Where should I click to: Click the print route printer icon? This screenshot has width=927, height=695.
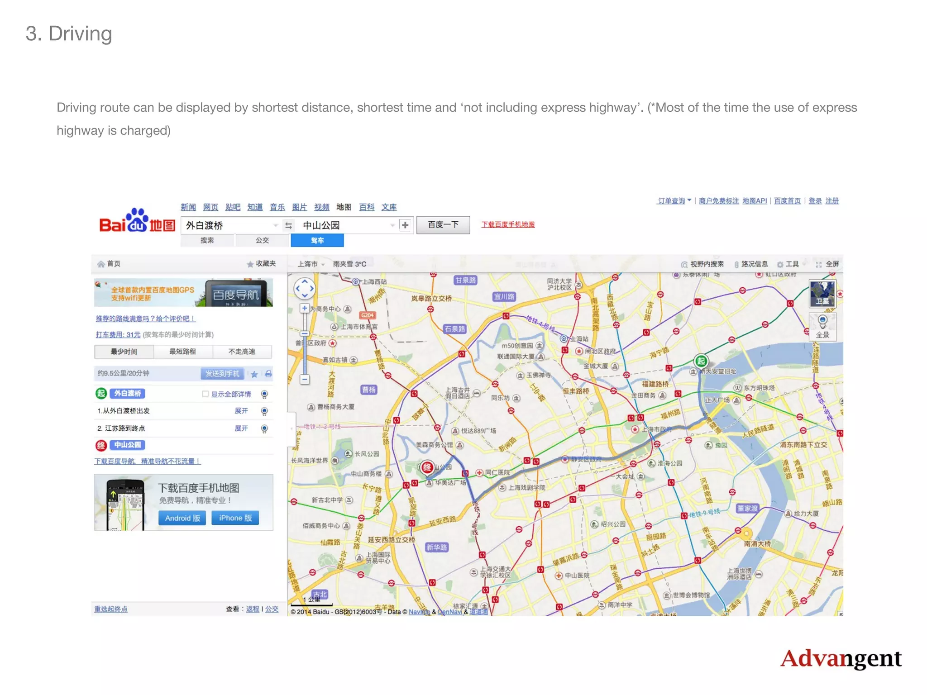pos(268,374)
